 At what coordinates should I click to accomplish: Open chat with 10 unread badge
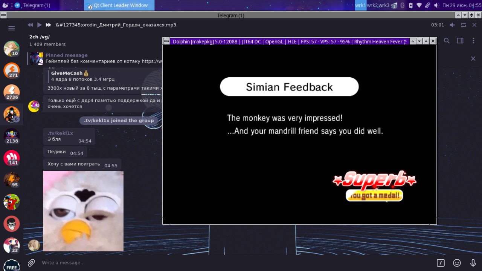click(12, 49)
